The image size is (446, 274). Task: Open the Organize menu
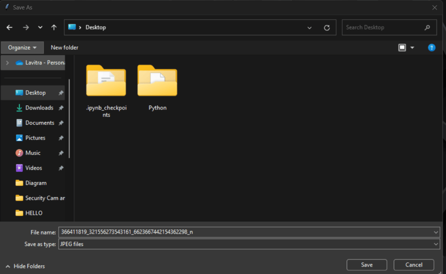(x=22, y=47)
